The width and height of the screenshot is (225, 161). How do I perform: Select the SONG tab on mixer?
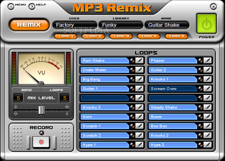(x=27, y=90)
